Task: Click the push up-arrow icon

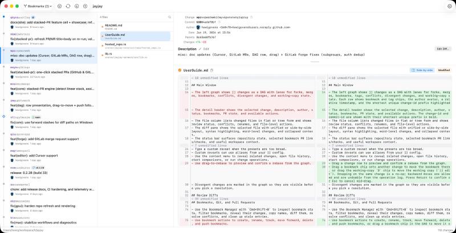Action: tap(85, 6)
